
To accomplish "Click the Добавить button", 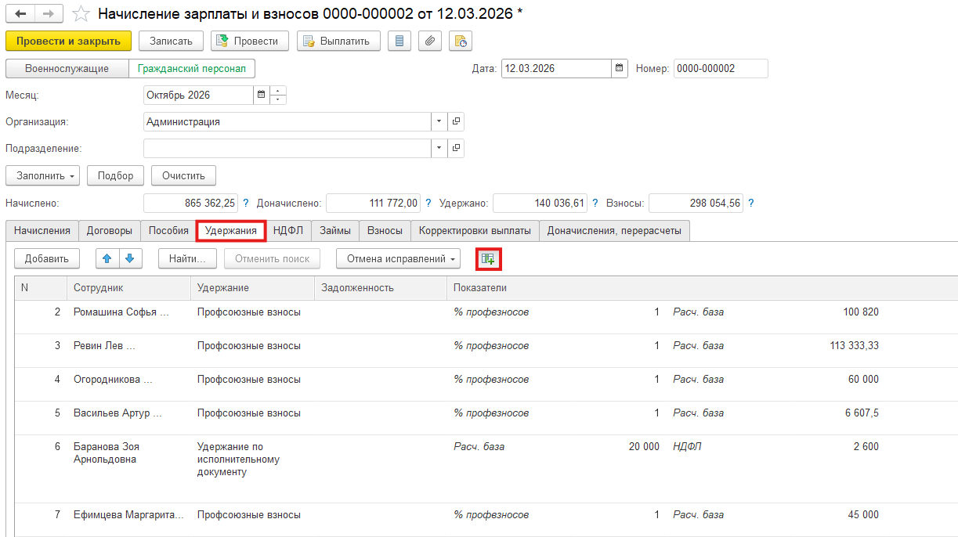I will (47, 258).
